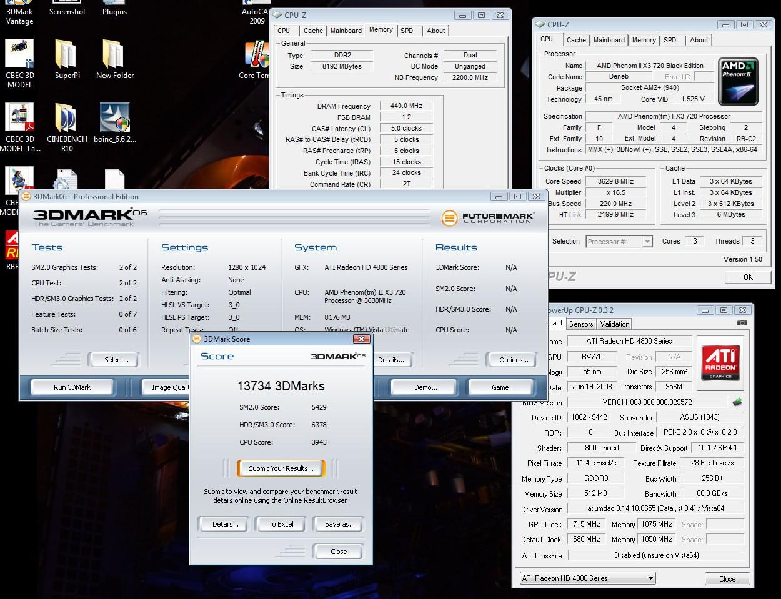This screenshot has width=781, height=599.
Task: Click the NB Frequency 2200.0 MHz value
Action: point(470,78)
